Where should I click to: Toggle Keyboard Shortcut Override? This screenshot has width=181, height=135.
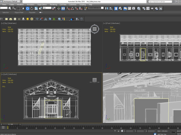point(63,8)
